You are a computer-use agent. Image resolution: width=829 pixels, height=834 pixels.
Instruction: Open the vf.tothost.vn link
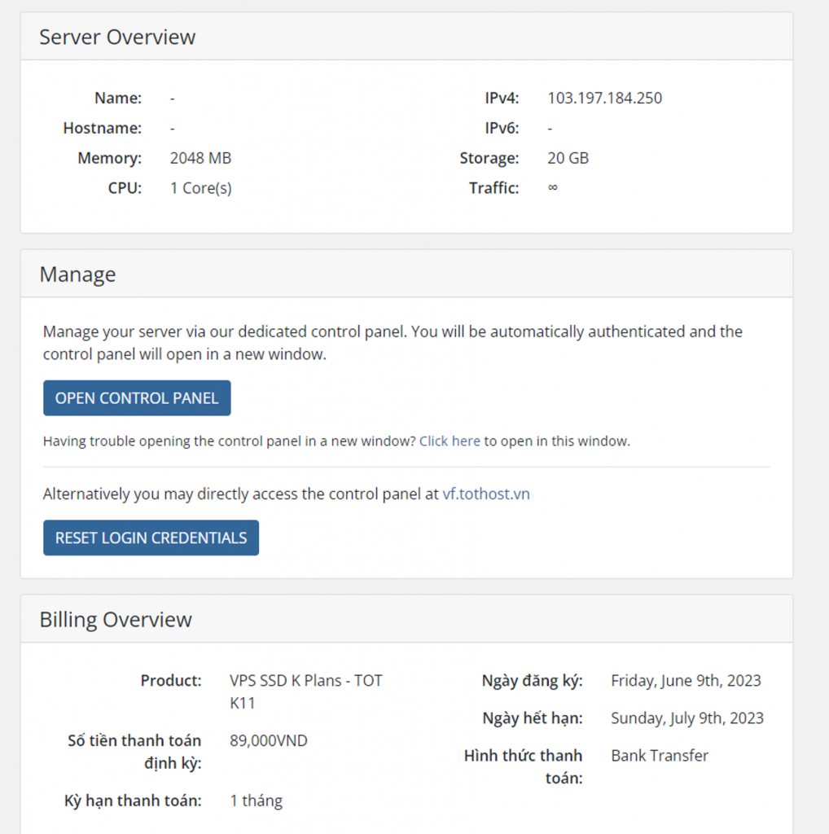click(x=486, y=494)
